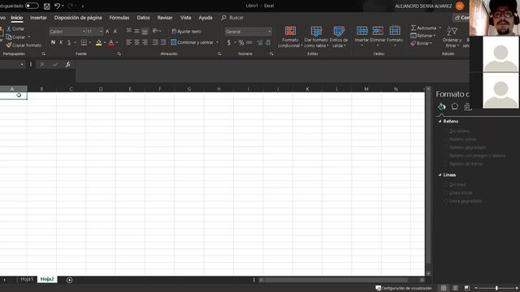This screenshot has height=292, width=520.
Task: Open the Name Box dropdown arrow
Action: 22,64
